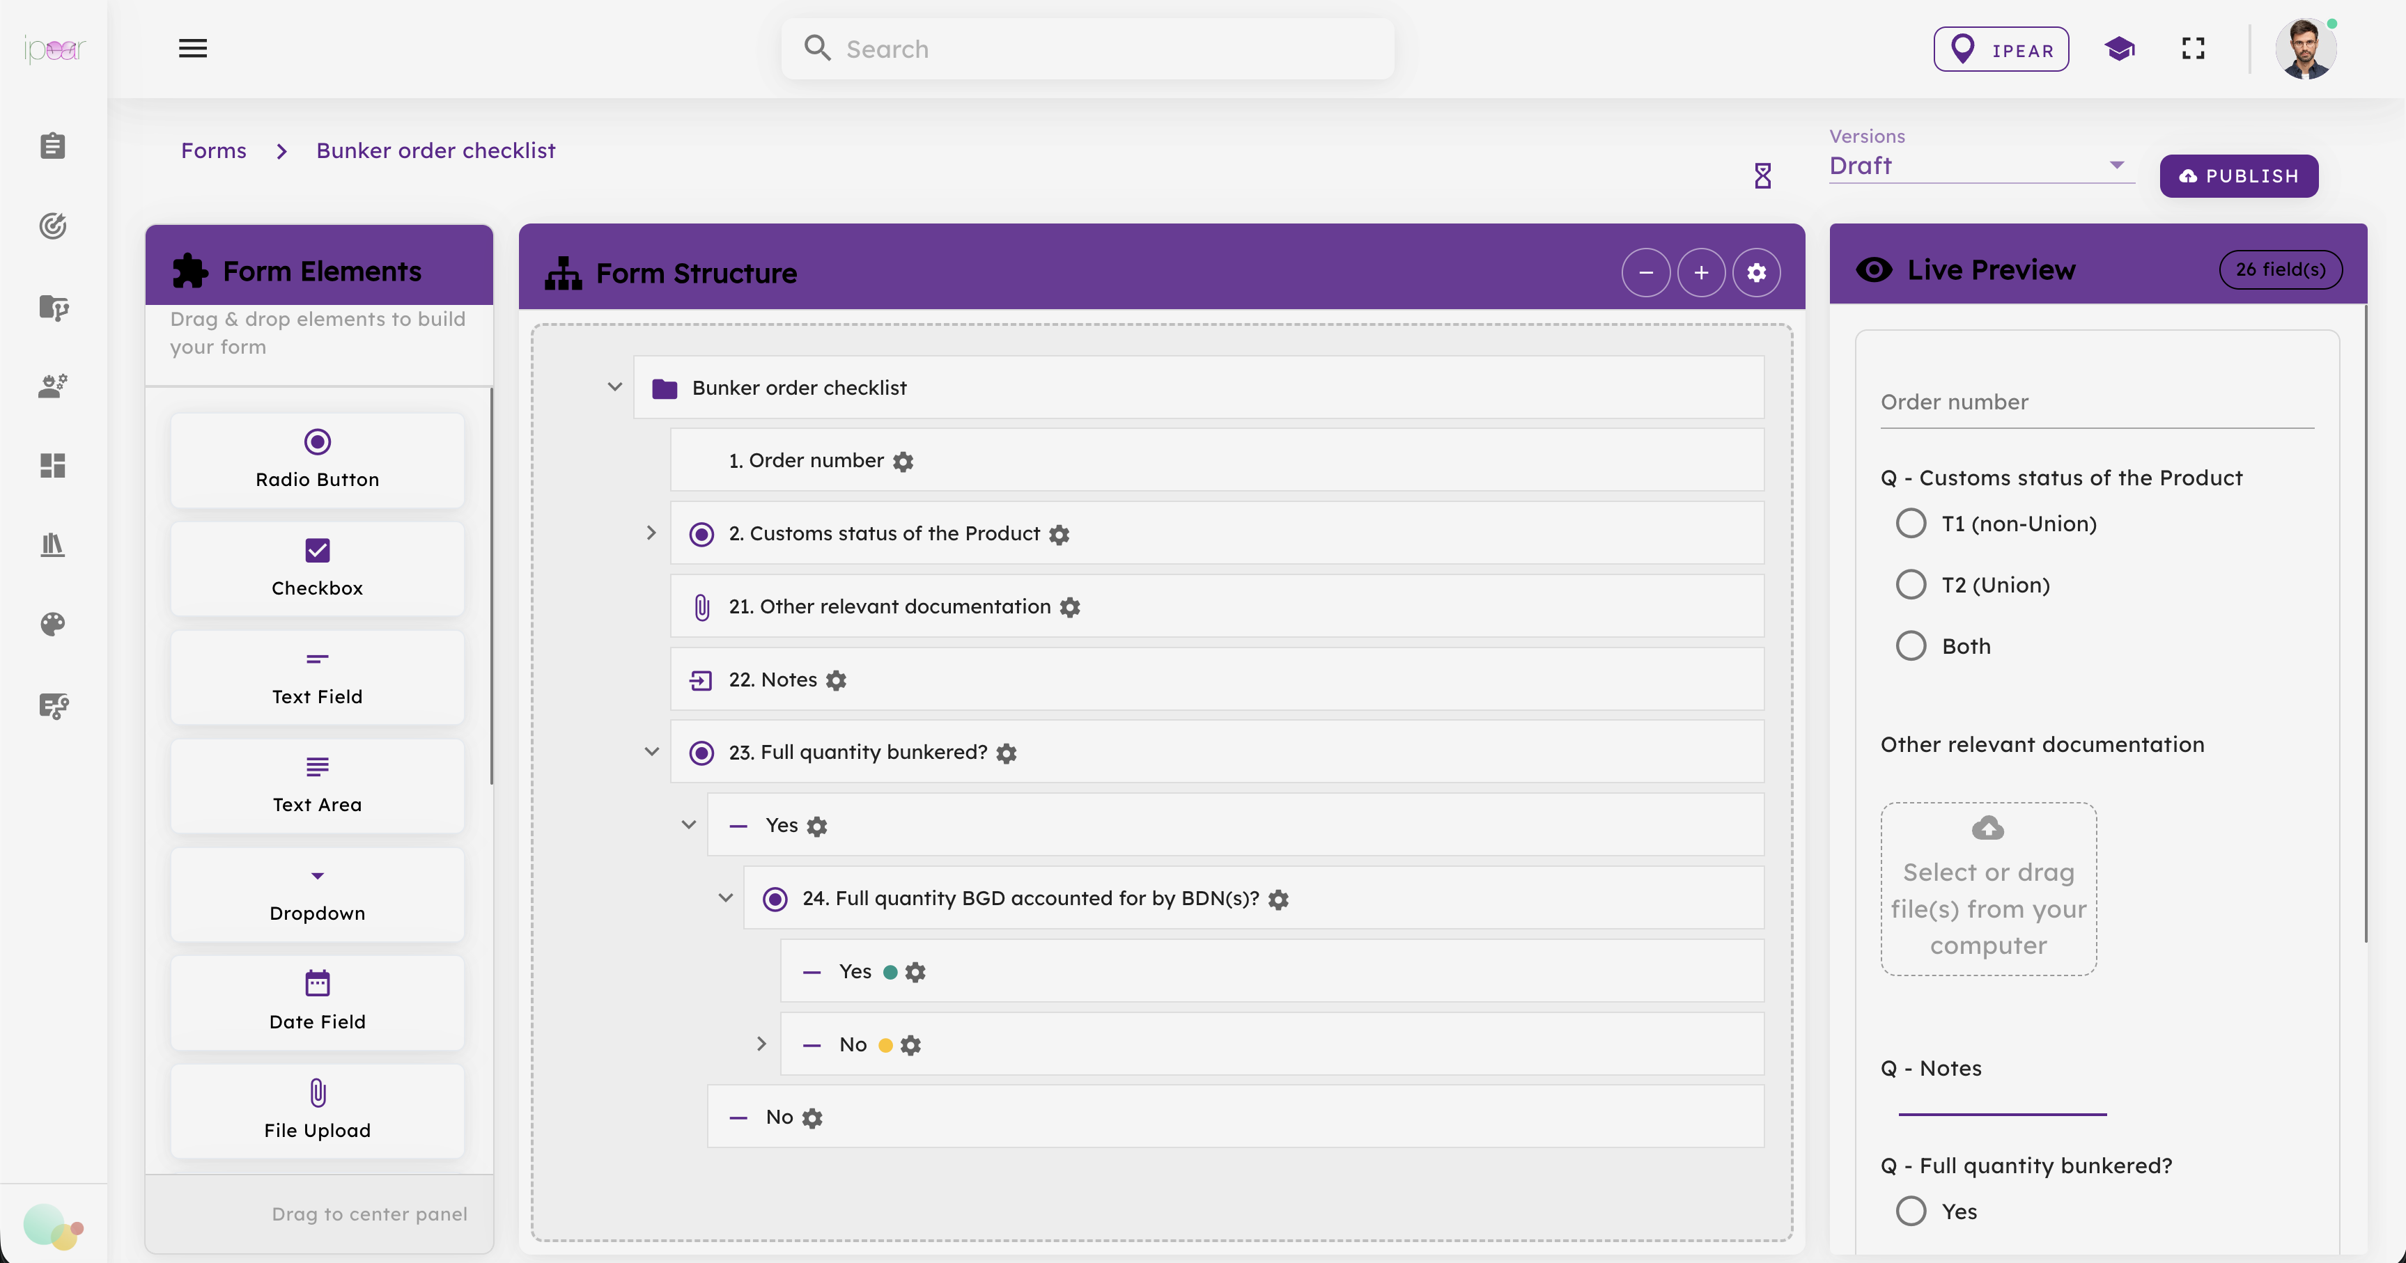This screenshot has height=1263, width=2406.
Task: Open gear for the last No option row
Action: point(813,1118)
